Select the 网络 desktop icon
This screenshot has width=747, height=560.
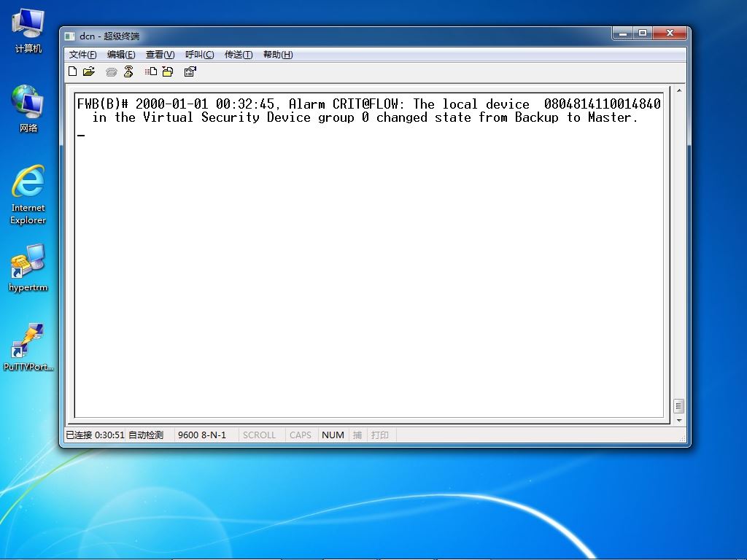pyautogui.click(x=28, y=109)
